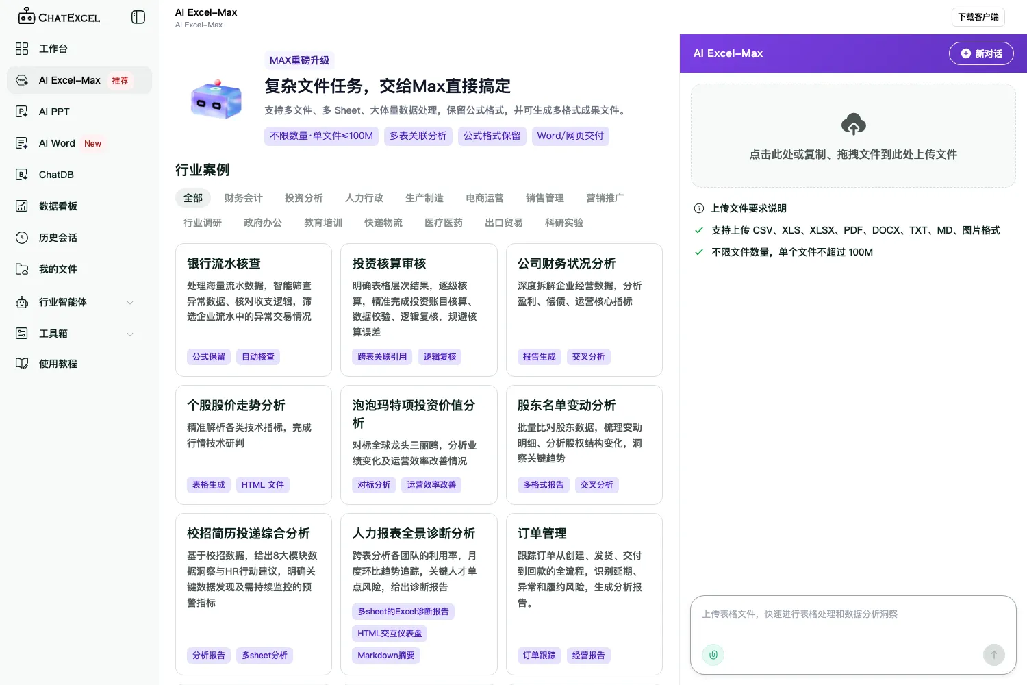
Task: Click the 跨表关联引用 tag
Action: pos(382,357)
